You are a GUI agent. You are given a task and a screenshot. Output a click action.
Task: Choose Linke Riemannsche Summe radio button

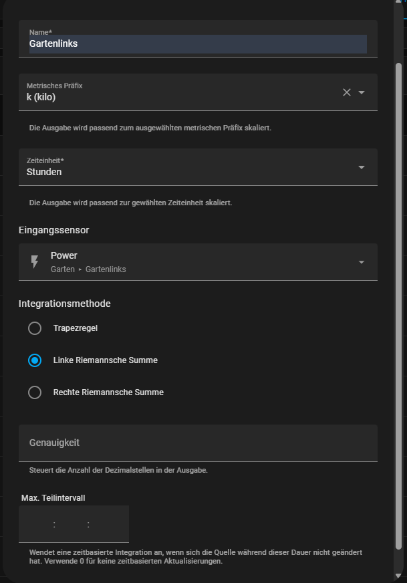pyautogui.click(x=35, y=360)
